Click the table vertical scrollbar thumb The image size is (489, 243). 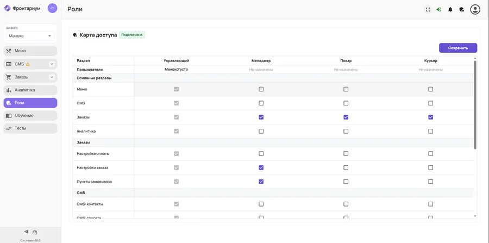475,105
